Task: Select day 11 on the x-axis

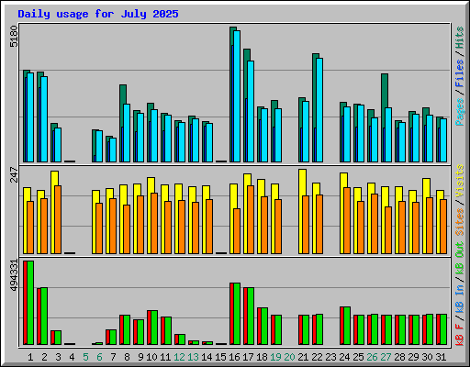Action: coord(165,357)
